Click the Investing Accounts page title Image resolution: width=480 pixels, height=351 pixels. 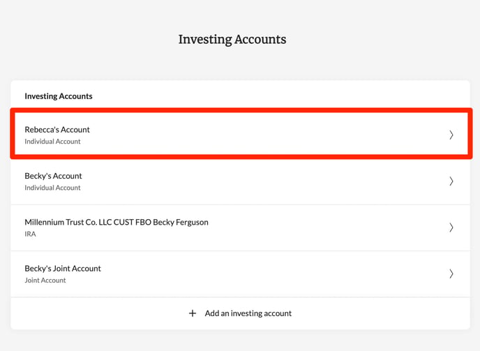click(x=232, y=40)
